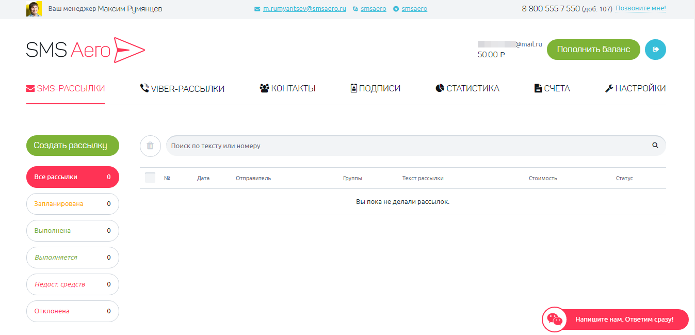
Task: Click the blue logout icon button
Action: (656, 50)
